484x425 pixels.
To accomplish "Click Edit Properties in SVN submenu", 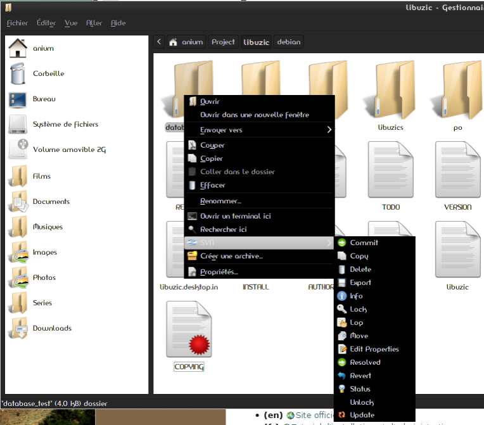I will coord(374,349).
